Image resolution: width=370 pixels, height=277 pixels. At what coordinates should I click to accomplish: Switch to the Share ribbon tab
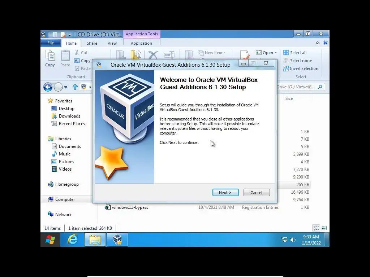pyautogui.click(x=92, y=43)
